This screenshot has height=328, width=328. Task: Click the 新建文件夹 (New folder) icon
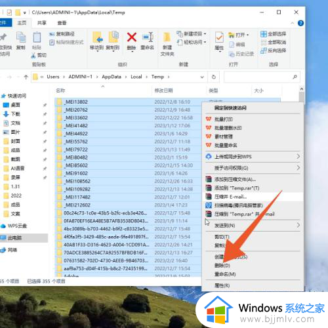(x=167, y=37)
